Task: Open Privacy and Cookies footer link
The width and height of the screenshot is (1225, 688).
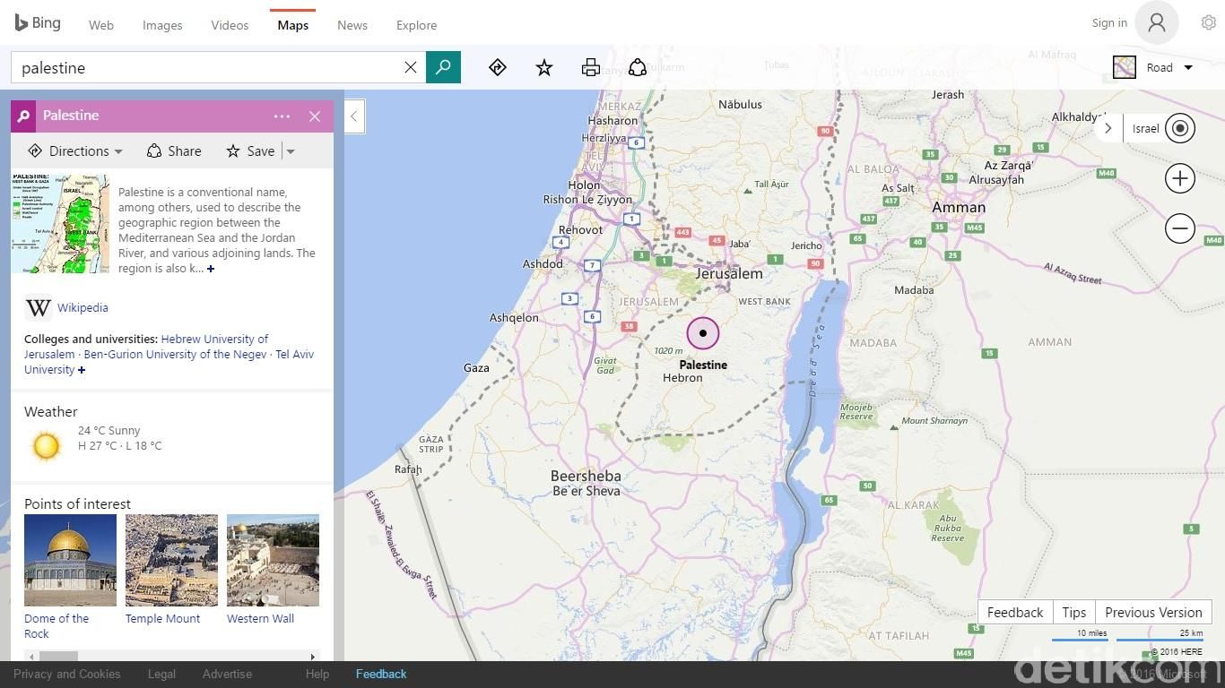Action: coord(67,674)
